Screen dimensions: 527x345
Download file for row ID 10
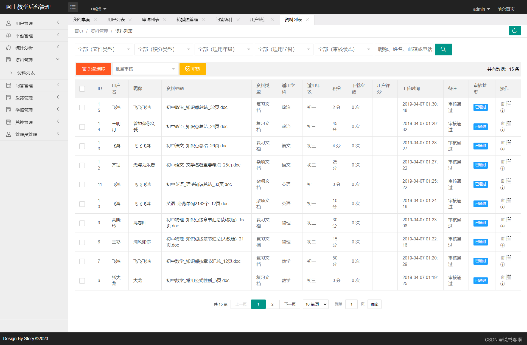point(502,207)
